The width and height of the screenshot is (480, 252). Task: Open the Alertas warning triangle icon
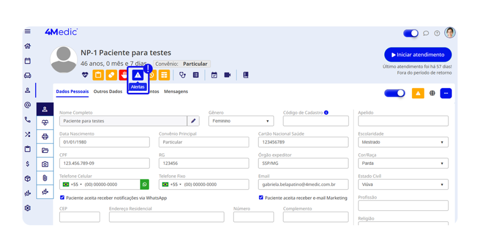coord(137,75)
